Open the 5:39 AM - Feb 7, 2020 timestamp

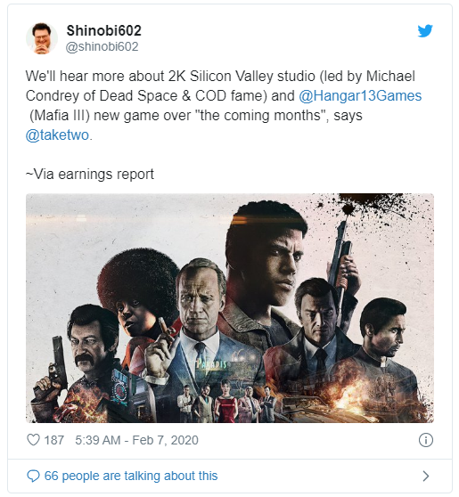136,440
